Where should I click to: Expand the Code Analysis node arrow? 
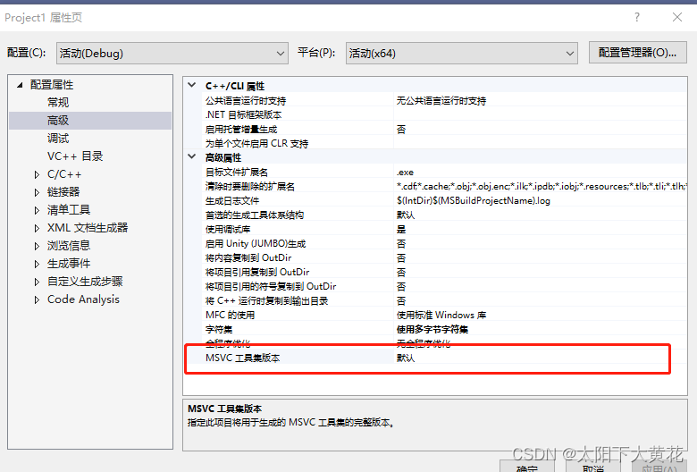point(37,299)
